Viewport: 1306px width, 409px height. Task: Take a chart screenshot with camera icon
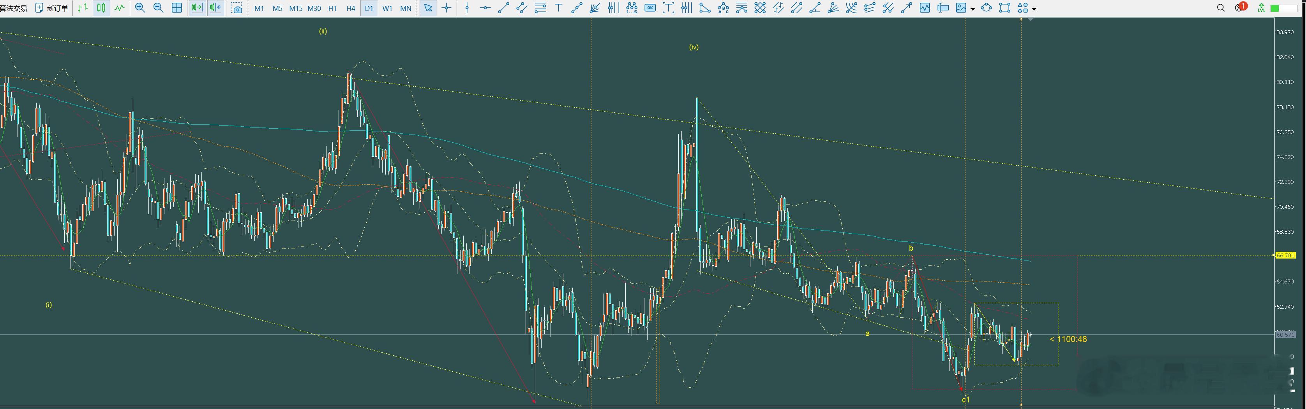[x=237, y=8]
